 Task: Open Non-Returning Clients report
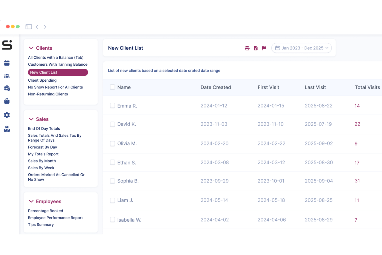point(48,94)
